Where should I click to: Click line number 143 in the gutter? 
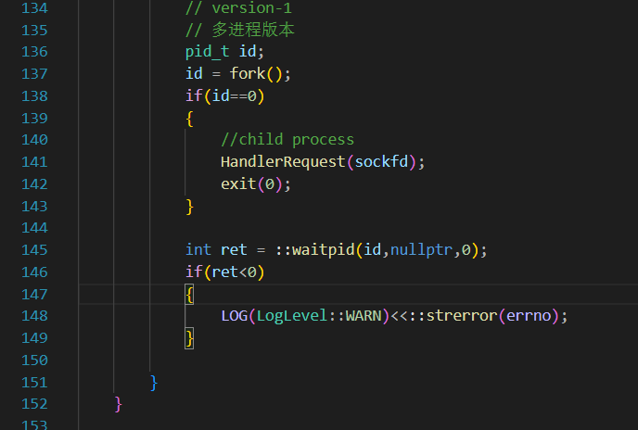pyautogui.click(x=34, y=206)
